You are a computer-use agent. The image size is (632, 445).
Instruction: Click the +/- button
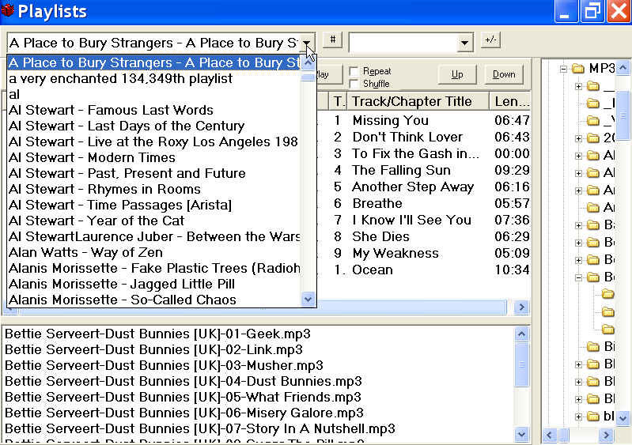[490, 40]
